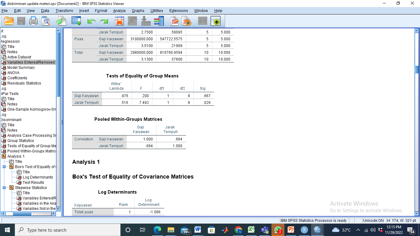Click the output pane scroll-up arrow
The image size is (420, 236).
[x=417, y=30]
